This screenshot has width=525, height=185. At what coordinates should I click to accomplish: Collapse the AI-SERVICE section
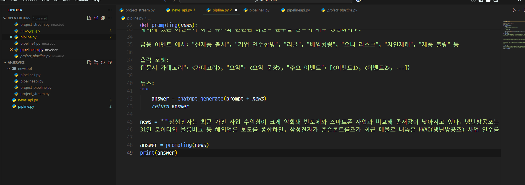tap(5, 62)
